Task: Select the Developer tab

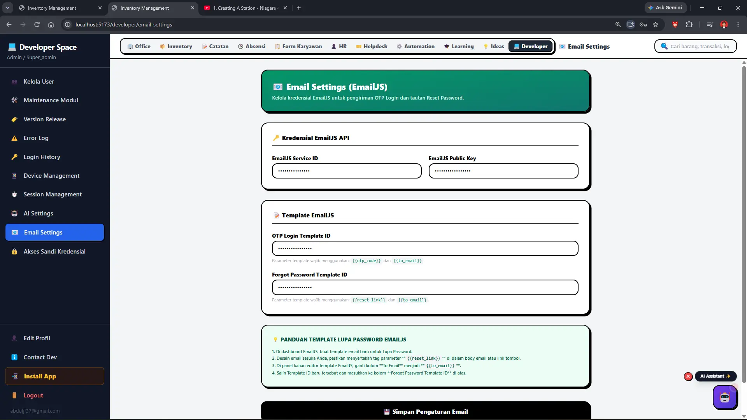Action: 531,46
